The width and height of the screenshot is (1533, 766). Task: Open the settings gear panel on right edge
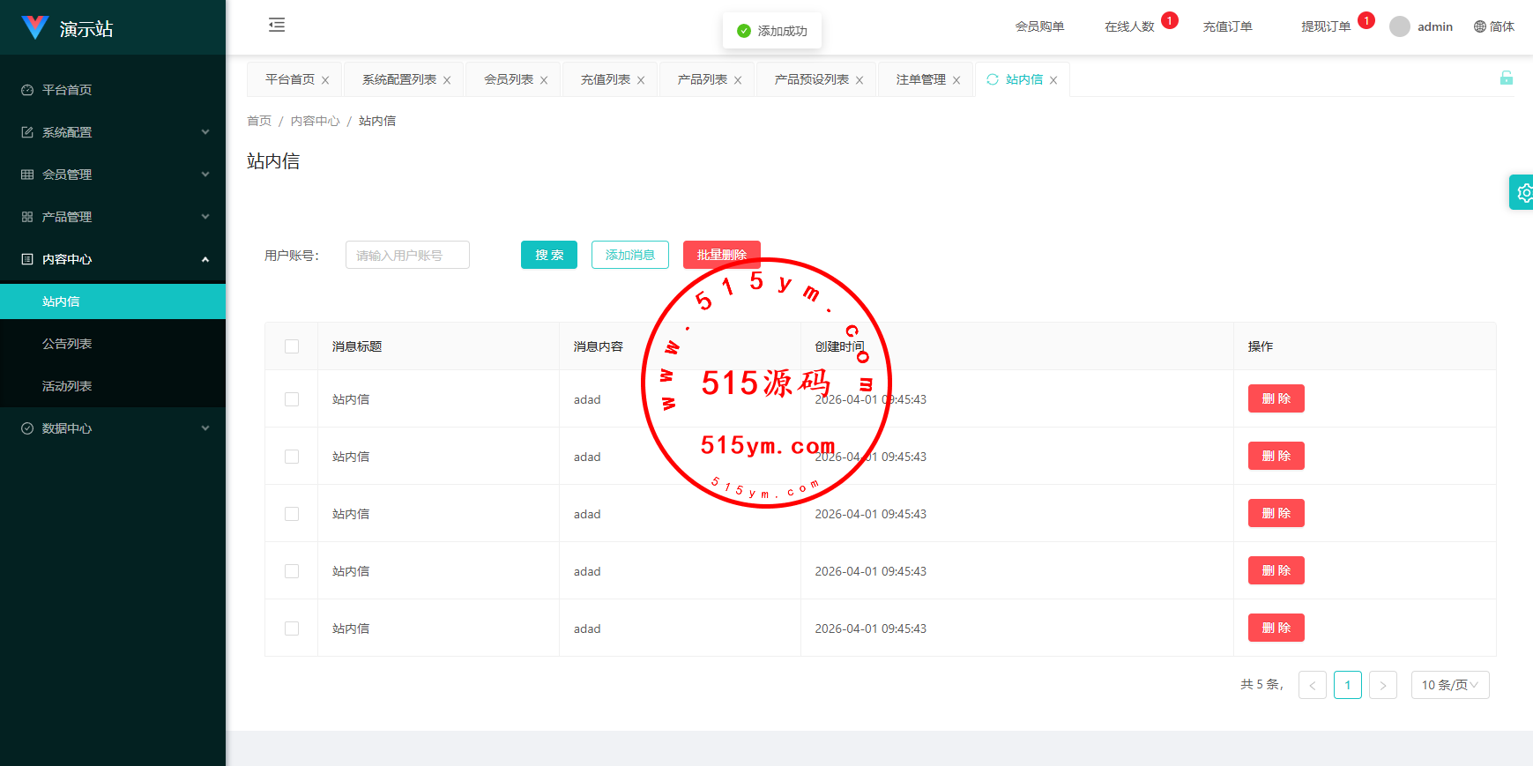click(x=1523, y=192)
